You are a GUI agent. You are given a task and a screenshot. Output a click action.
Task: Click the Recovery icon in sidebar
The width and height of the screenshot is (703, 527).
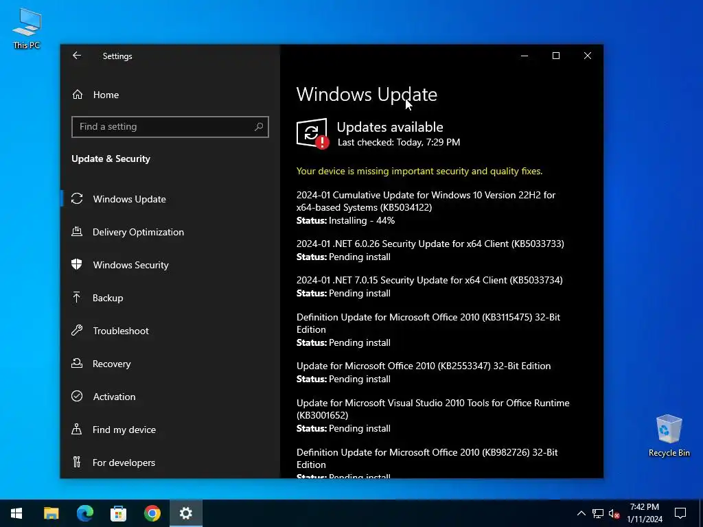pos(77,364)
